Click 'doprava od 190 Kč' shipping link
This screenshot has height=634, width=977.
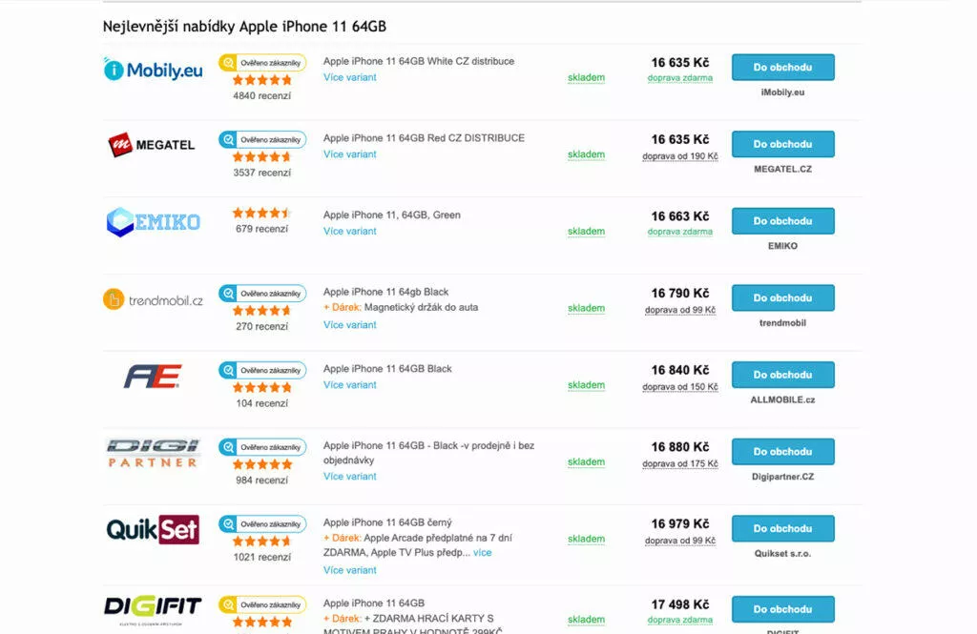pyautogui.click(x=679, y=155)
